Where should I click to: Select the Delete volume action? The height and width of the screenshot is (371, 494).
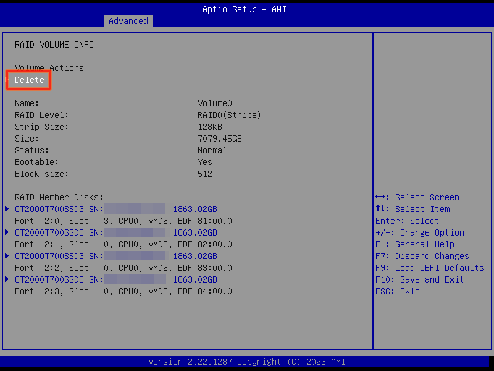30,80
